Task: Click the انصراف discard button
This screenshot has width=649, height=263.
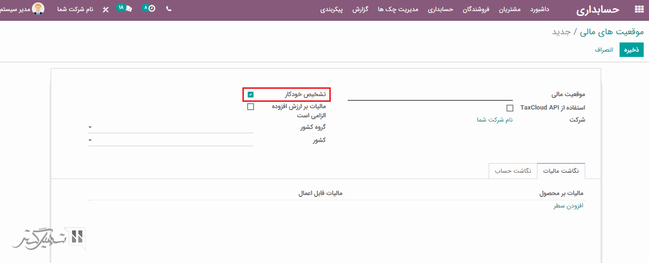Action: click(x=604, y=50)
